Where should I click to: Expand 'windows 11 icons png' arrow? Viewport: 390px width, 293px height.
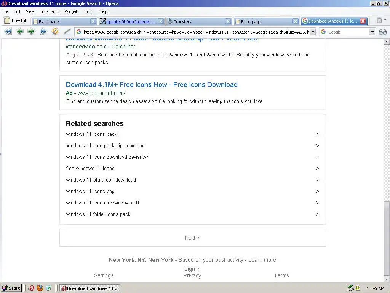317,192
